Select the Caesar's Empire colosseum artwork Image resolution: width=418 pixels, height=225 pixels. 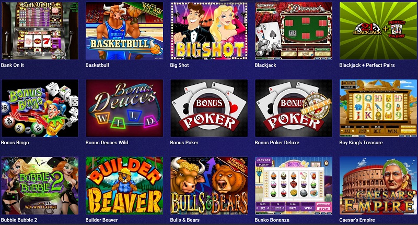tap(378, 185)
